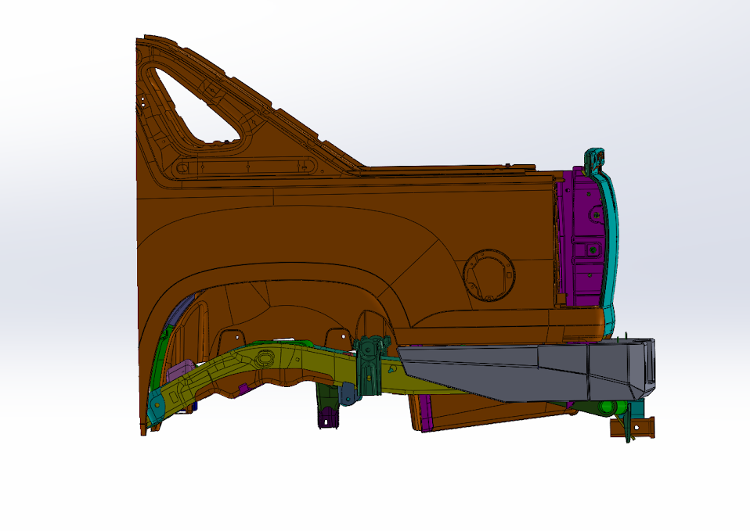The height and width of the screenshot is (531, 750).
Task: Click the round hole in yellow frame rail
Action: tap(267, 357)
